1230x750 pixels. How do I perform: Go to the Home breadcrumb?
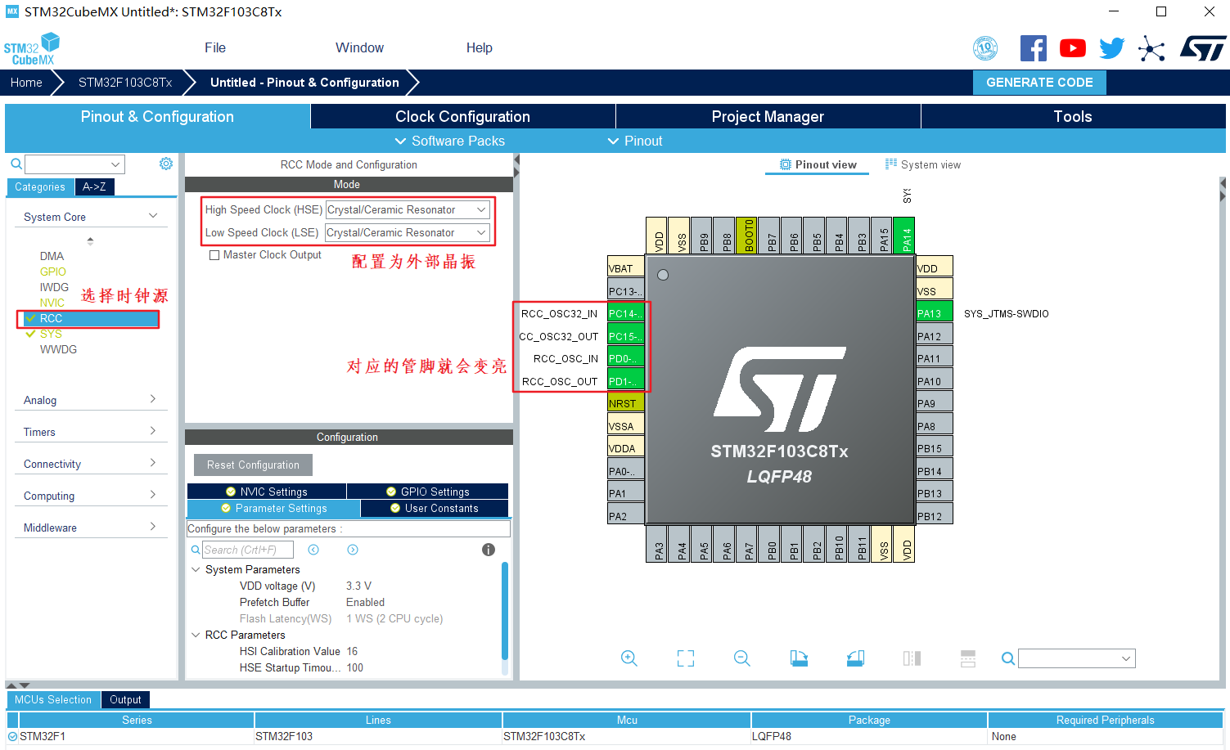click(26, 82)
